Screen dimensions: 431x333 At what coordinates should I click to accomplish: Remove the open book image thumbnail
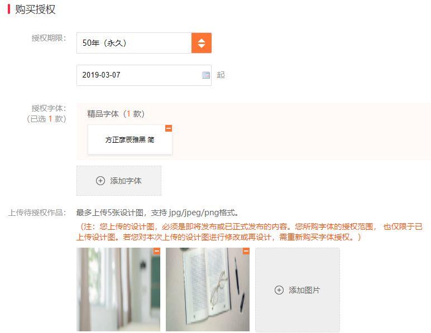246,251
